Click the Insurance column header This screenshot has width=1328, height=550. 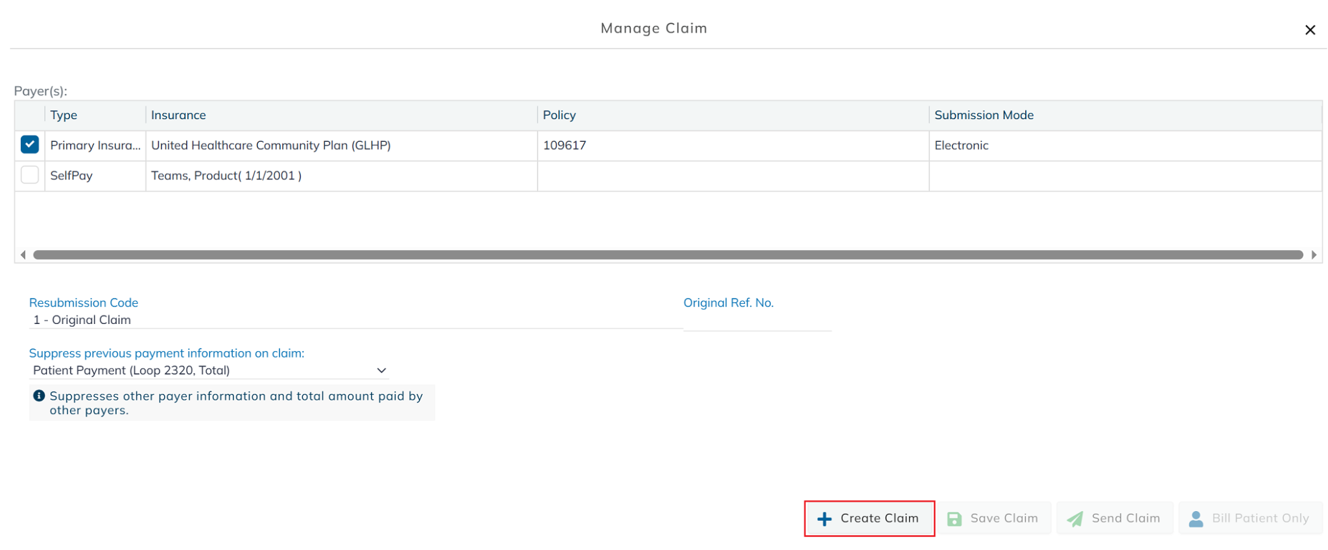pyautogui.click(x=178, y=115)
